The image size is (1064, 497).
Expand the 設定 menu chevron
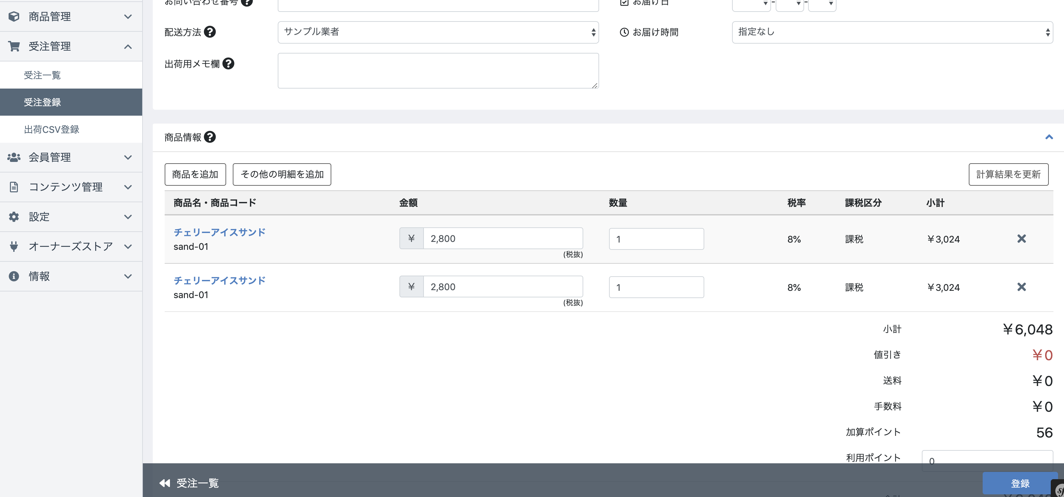(x=128, y=217)
